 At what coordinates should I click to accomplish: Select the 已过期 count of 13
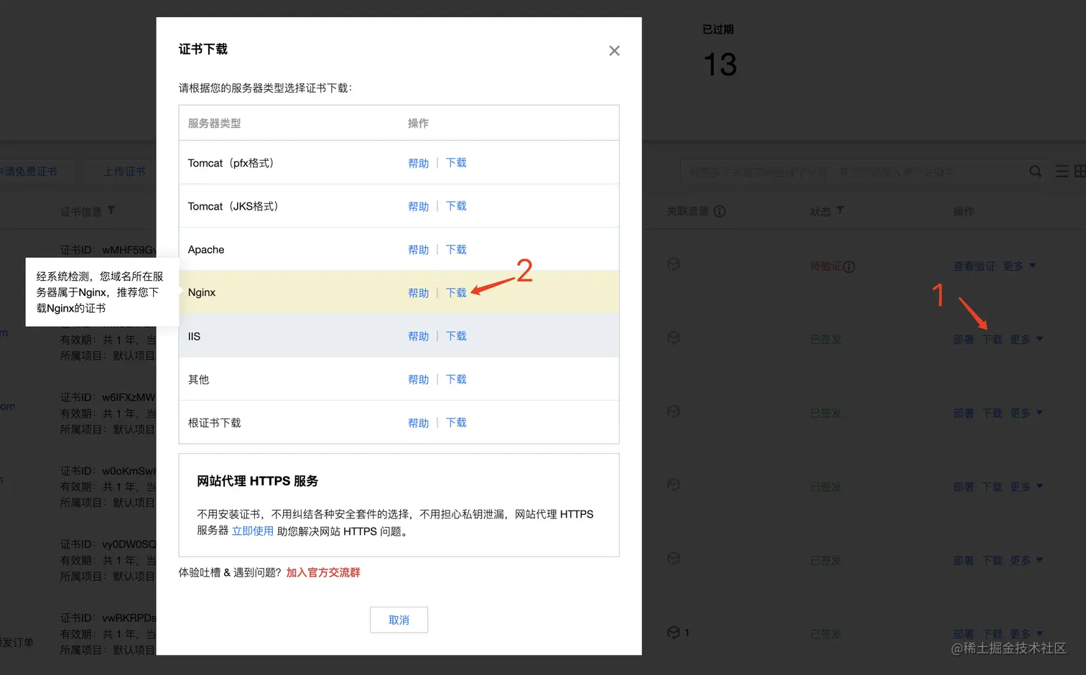point(720,65)
